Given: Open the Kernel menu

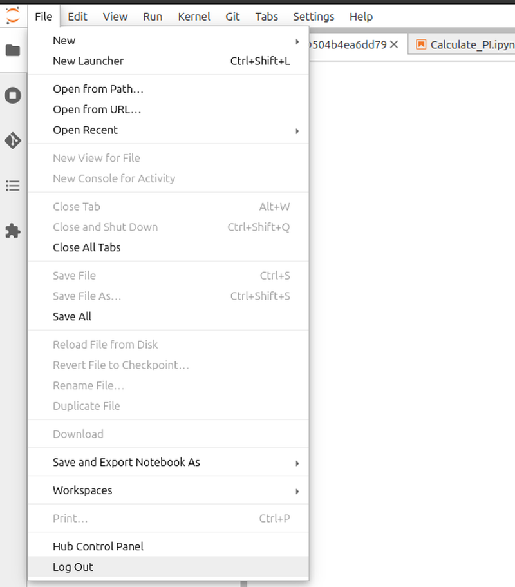Looking at the screenshot, I should pyautogui.click(x=194, y=16).
